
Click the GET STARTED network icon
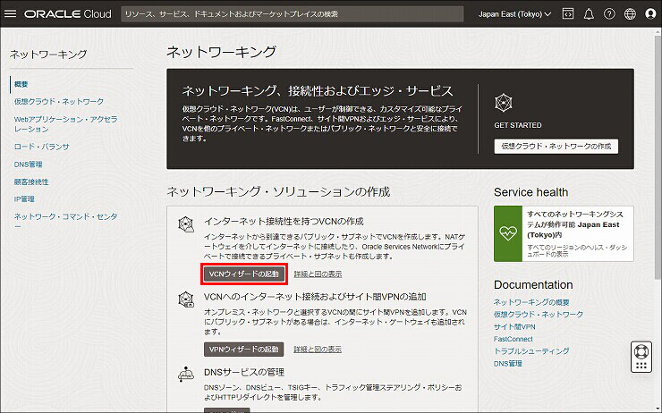[x=504, y=103]
